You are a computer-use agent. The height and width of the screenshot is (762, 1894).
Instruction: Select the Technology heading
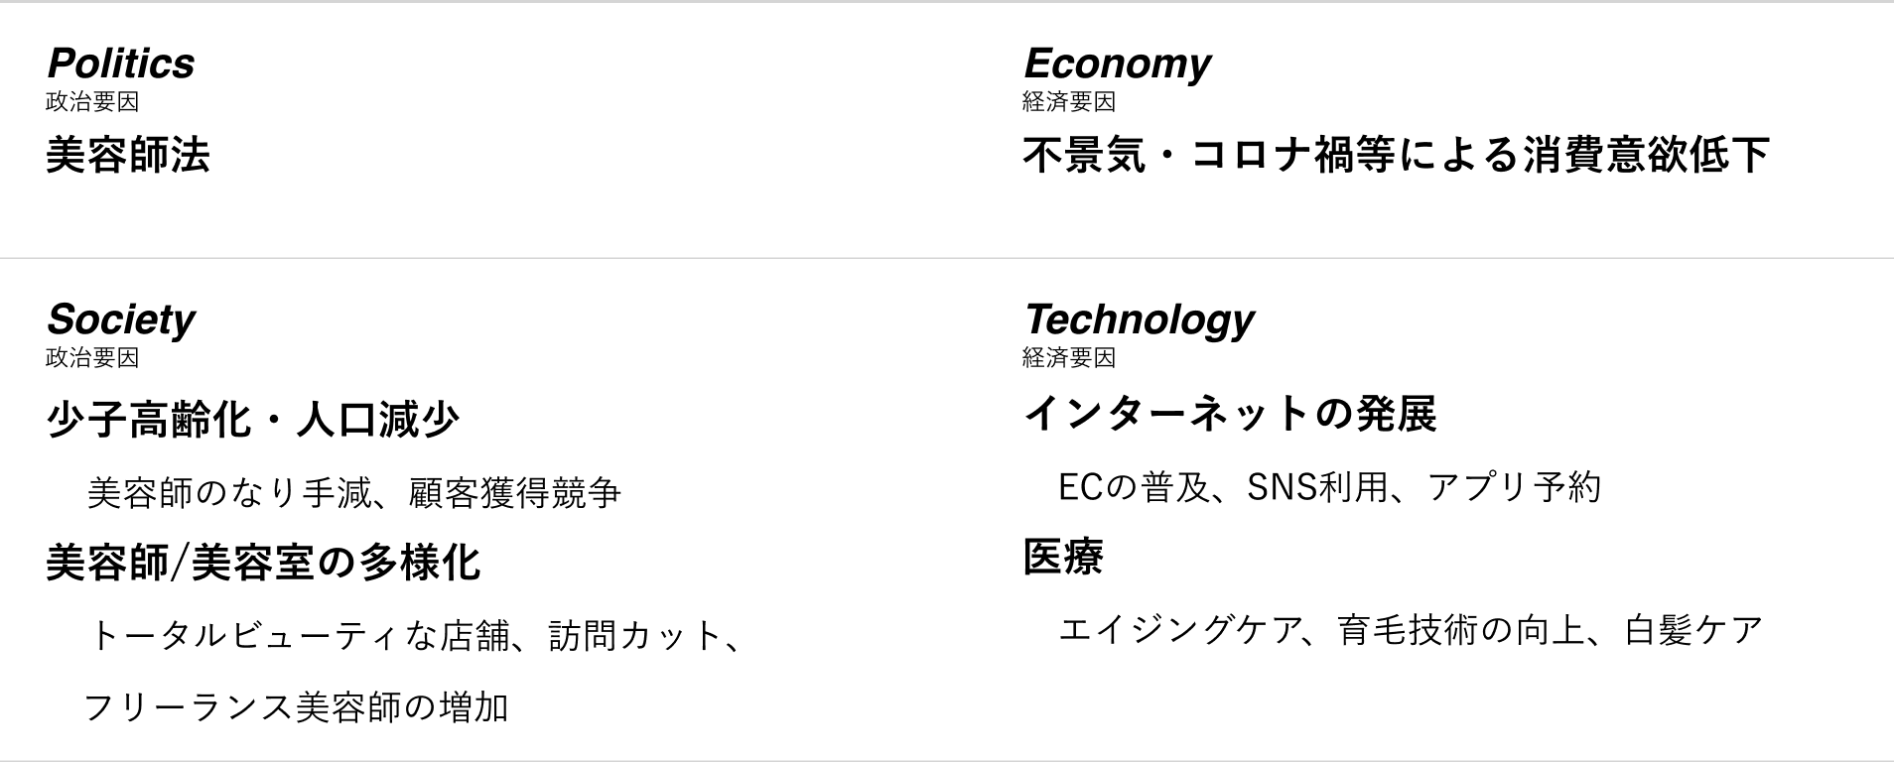click(1139, 320)
